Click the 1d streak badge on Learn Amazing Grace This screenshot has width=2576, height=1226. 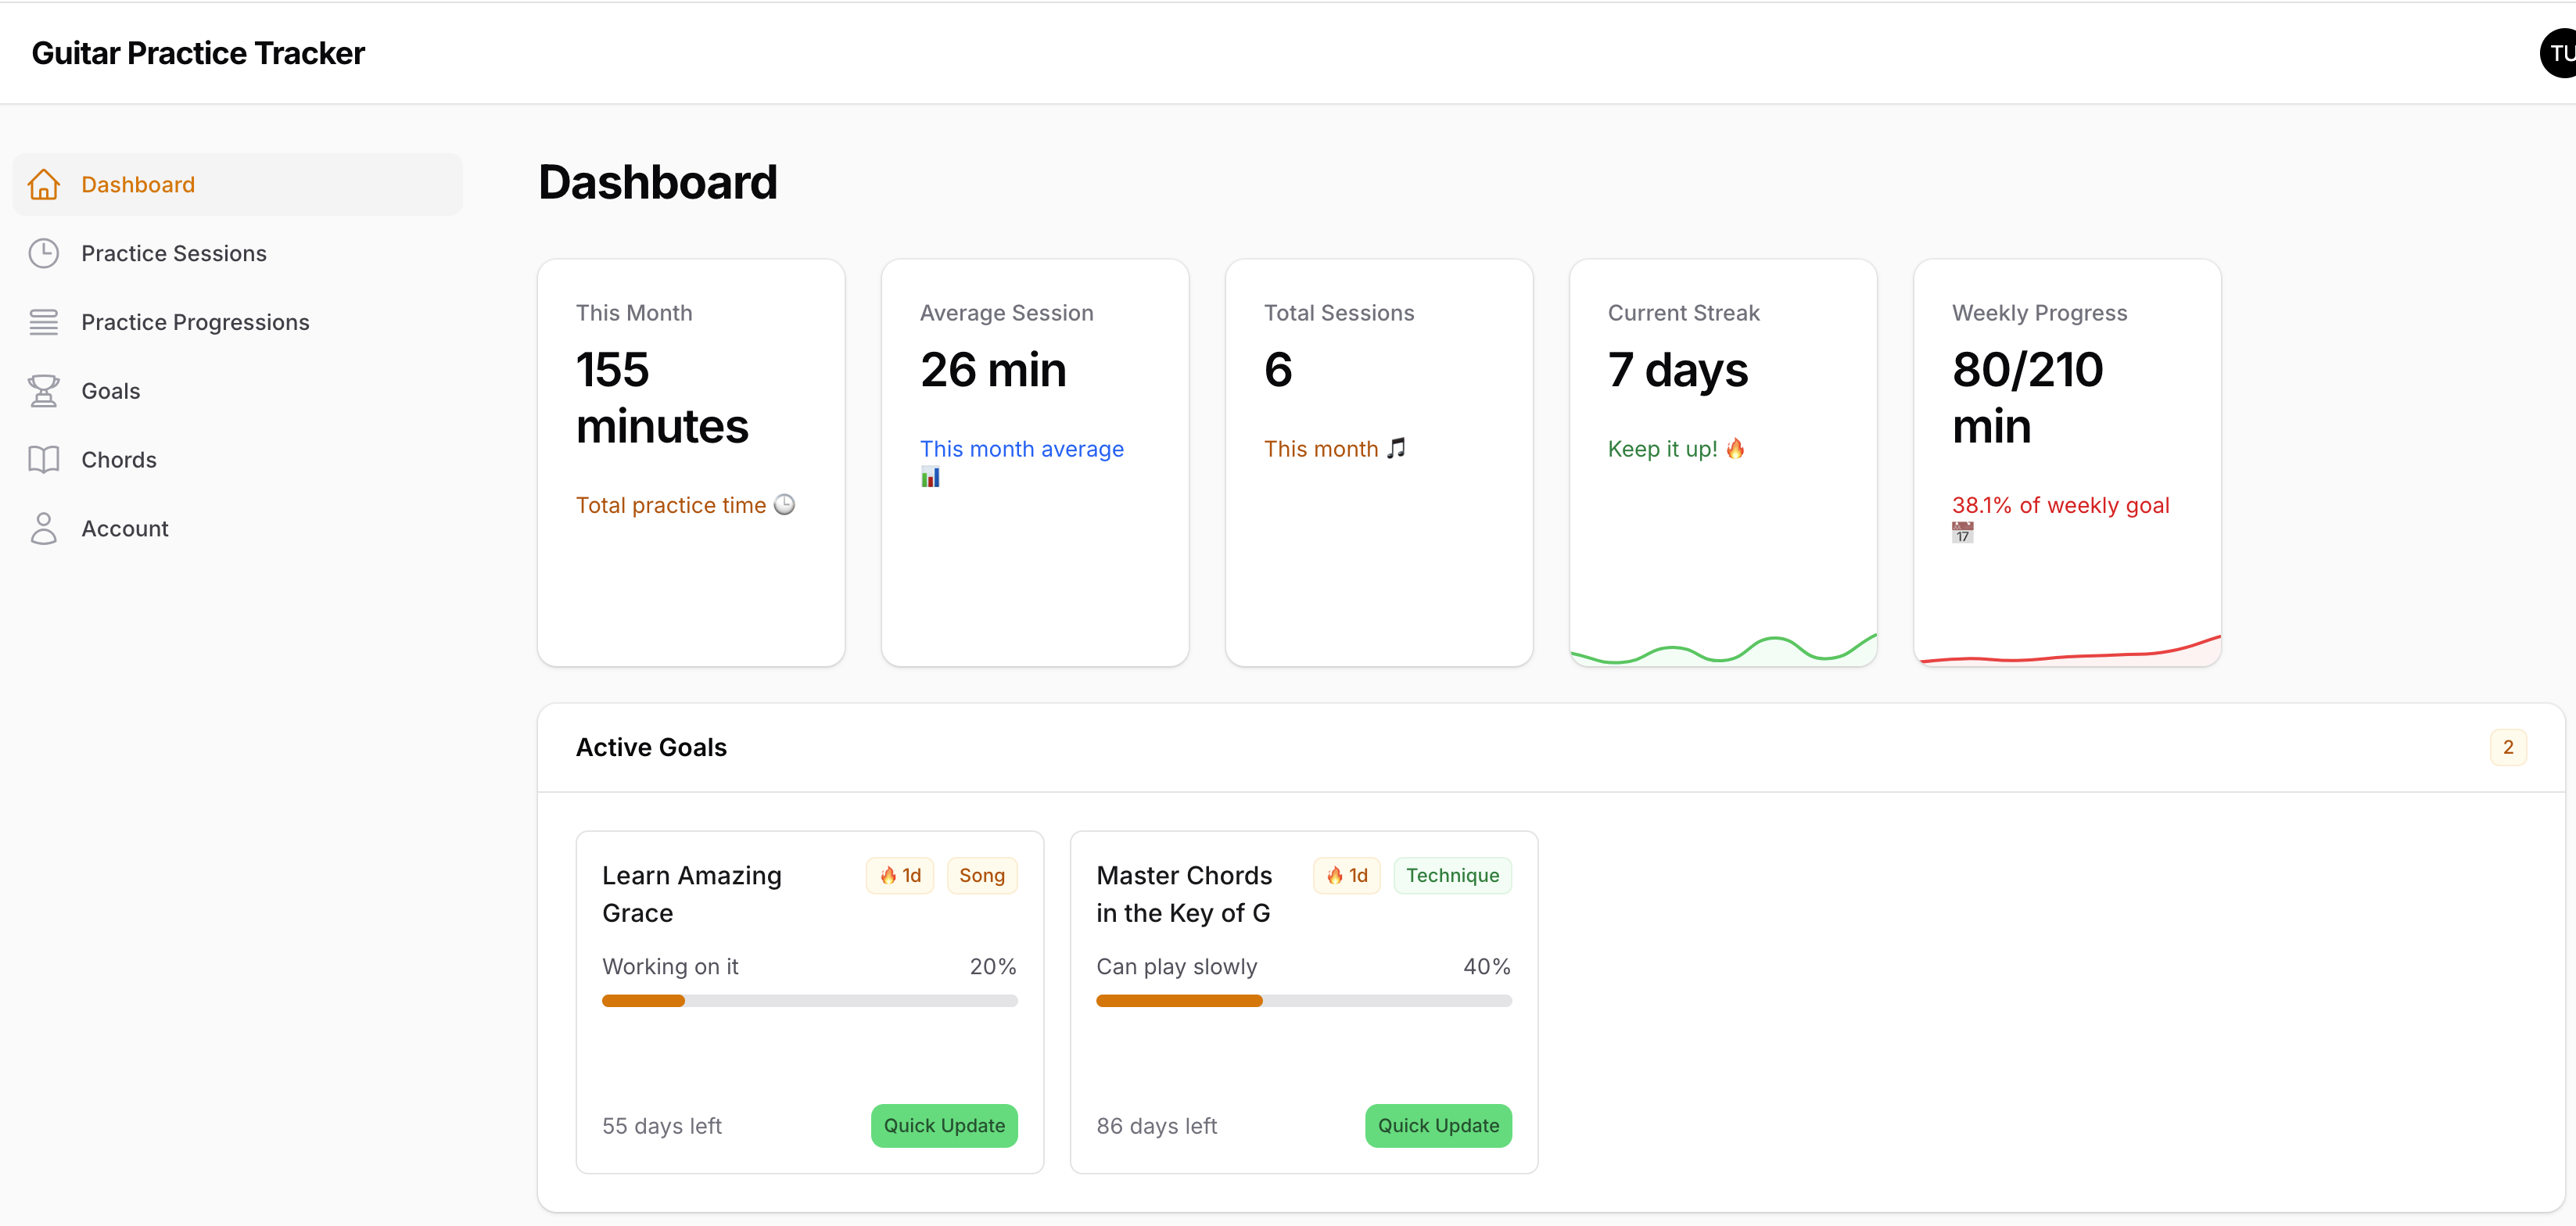[899, 875]
